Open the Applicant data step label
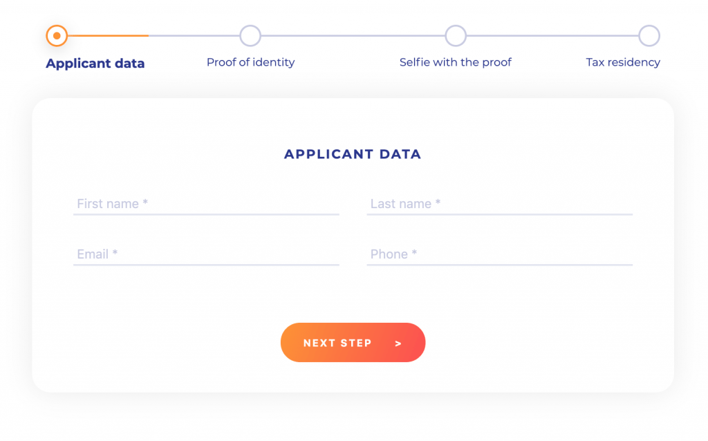The image size is (708, 441). click(95, 64)
